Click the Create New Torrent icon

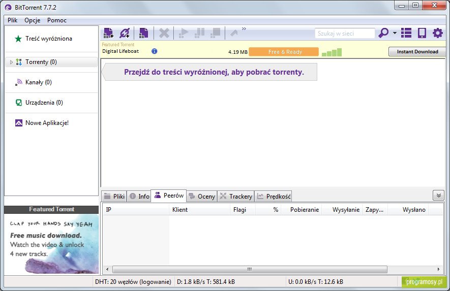click(143, 33)
